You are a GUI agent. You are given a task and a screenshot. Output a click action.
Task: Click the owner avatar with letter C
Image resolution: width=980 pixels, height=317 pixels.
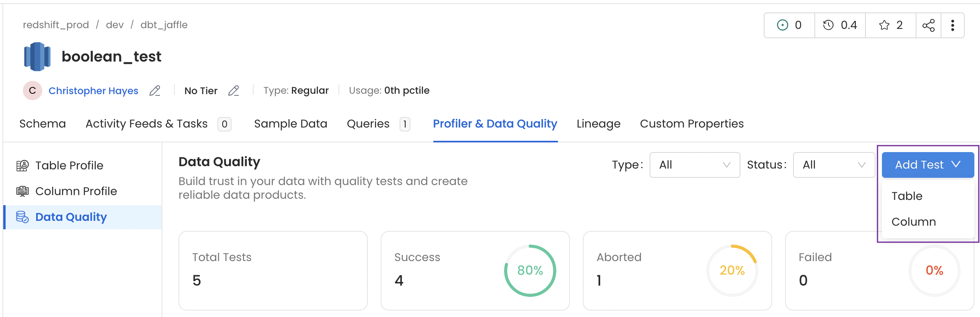[x=33, y=91]
